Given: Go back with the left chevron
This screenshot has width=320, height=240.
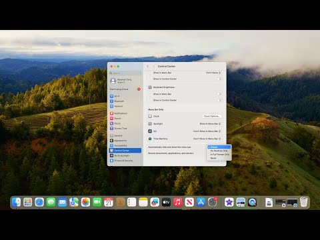Looking at the screenshot, I should [148, 66].
